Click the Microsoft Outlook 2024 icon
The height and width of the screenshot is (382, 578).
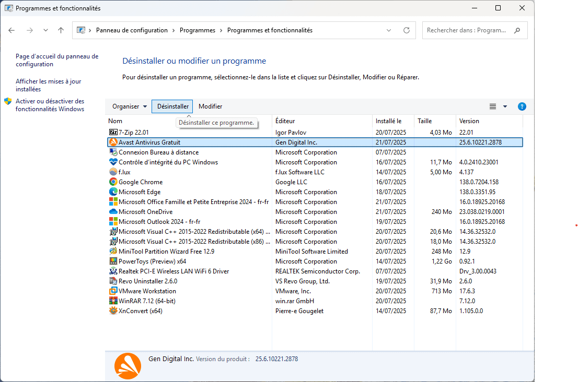pyautogui.click(x=113, y=222)
